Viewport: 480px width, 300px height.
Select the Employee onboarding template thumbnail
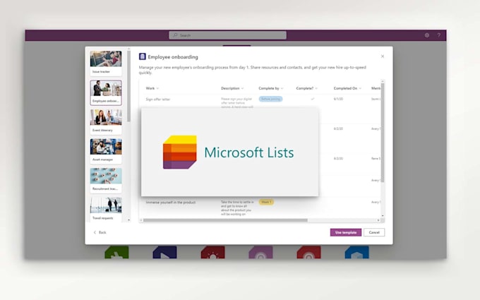[106, 92]
